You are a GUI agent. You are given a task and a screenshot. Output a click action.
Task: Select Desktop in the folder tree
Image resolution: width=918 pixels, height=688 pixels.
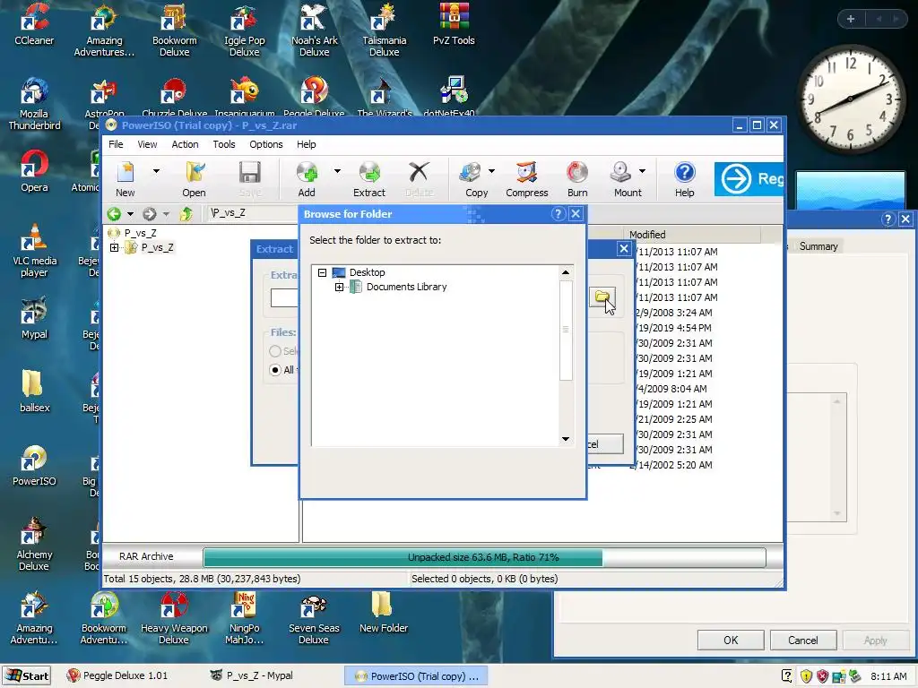point(367,272)
